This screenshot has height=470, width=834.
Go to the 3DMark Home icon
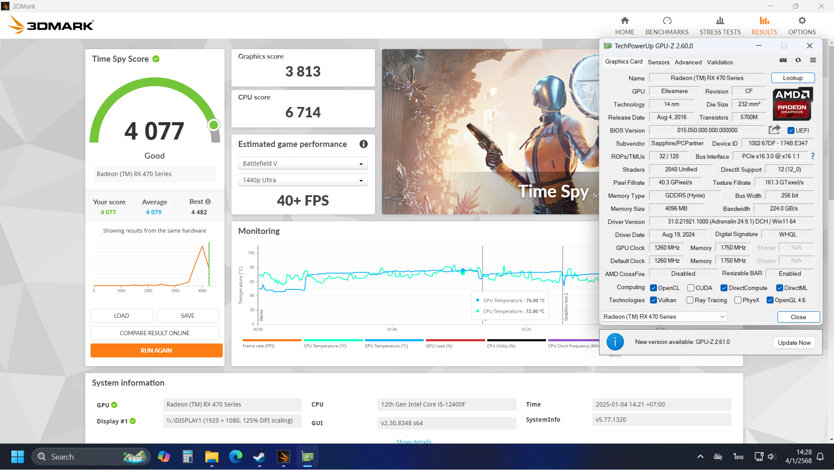point(624,21)
